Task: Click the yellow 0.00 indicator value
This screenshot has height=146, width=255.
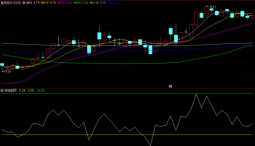Action: coord(31,90)
